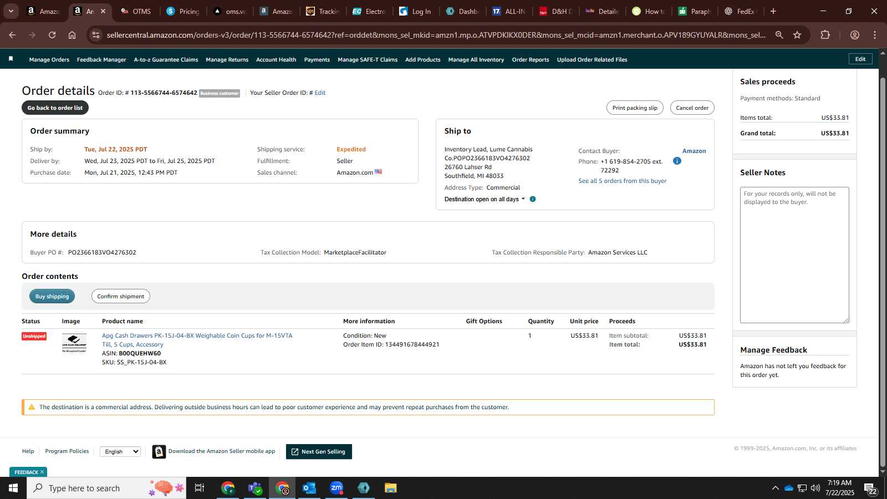The height and width of the screenshot is (499, 887).
Task: Click Go back to order list
Action: (55, 108)
